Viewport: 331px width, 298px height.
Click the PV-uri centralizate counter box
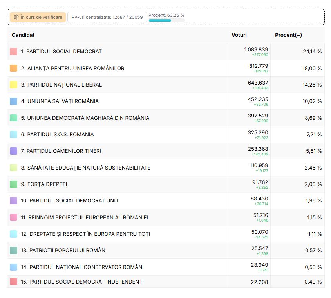click(107, 17)
